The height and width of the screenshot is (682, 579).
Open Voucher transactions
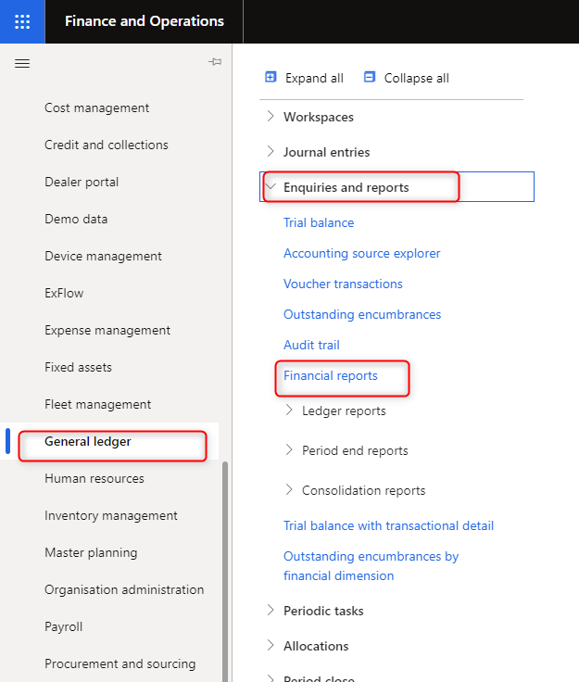tap(343, 284)
